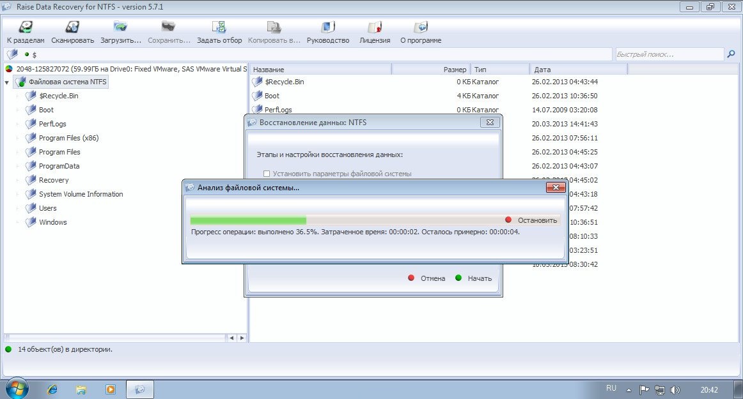Click the taskbar clock showing 20:42
This screenshot has height=399, width=743.
(709, 390)
